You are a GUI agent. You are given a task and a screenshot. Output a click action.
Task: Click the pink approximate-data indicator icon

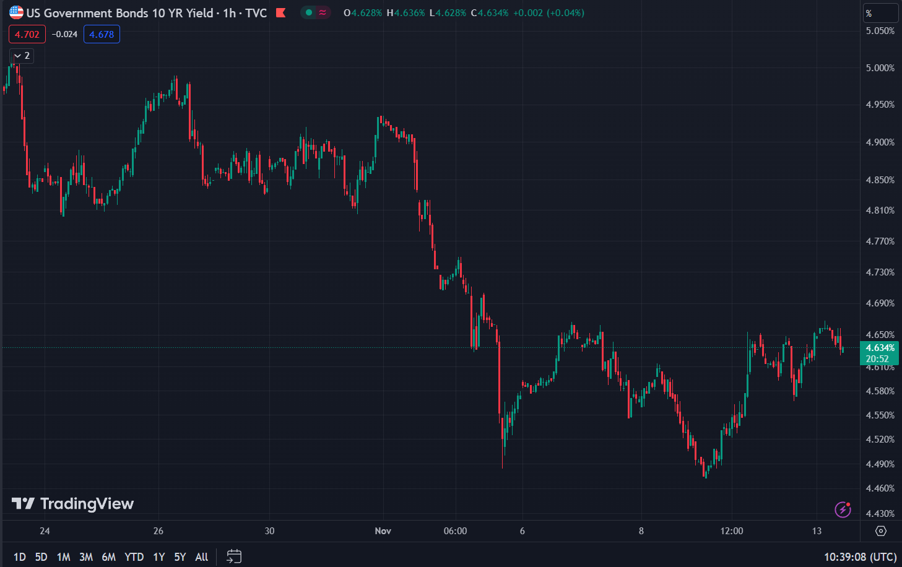323,12
